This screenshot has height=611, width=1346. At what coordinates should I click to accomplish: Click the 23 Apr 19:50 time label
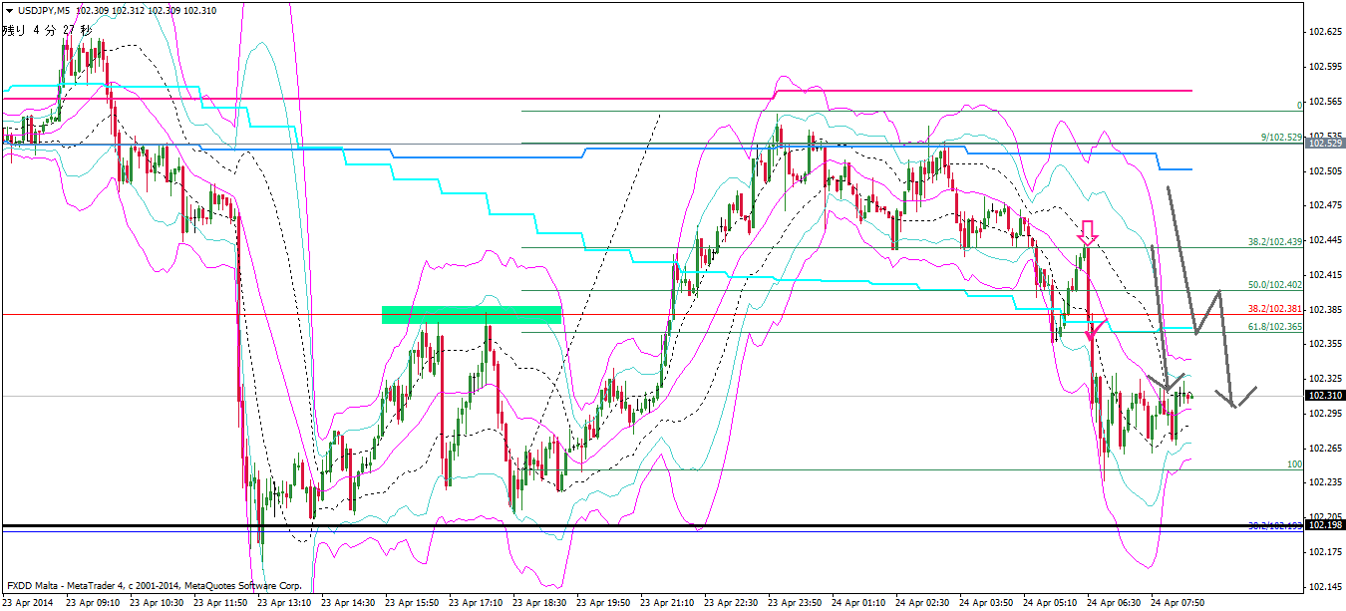click(x=603, y=603)
